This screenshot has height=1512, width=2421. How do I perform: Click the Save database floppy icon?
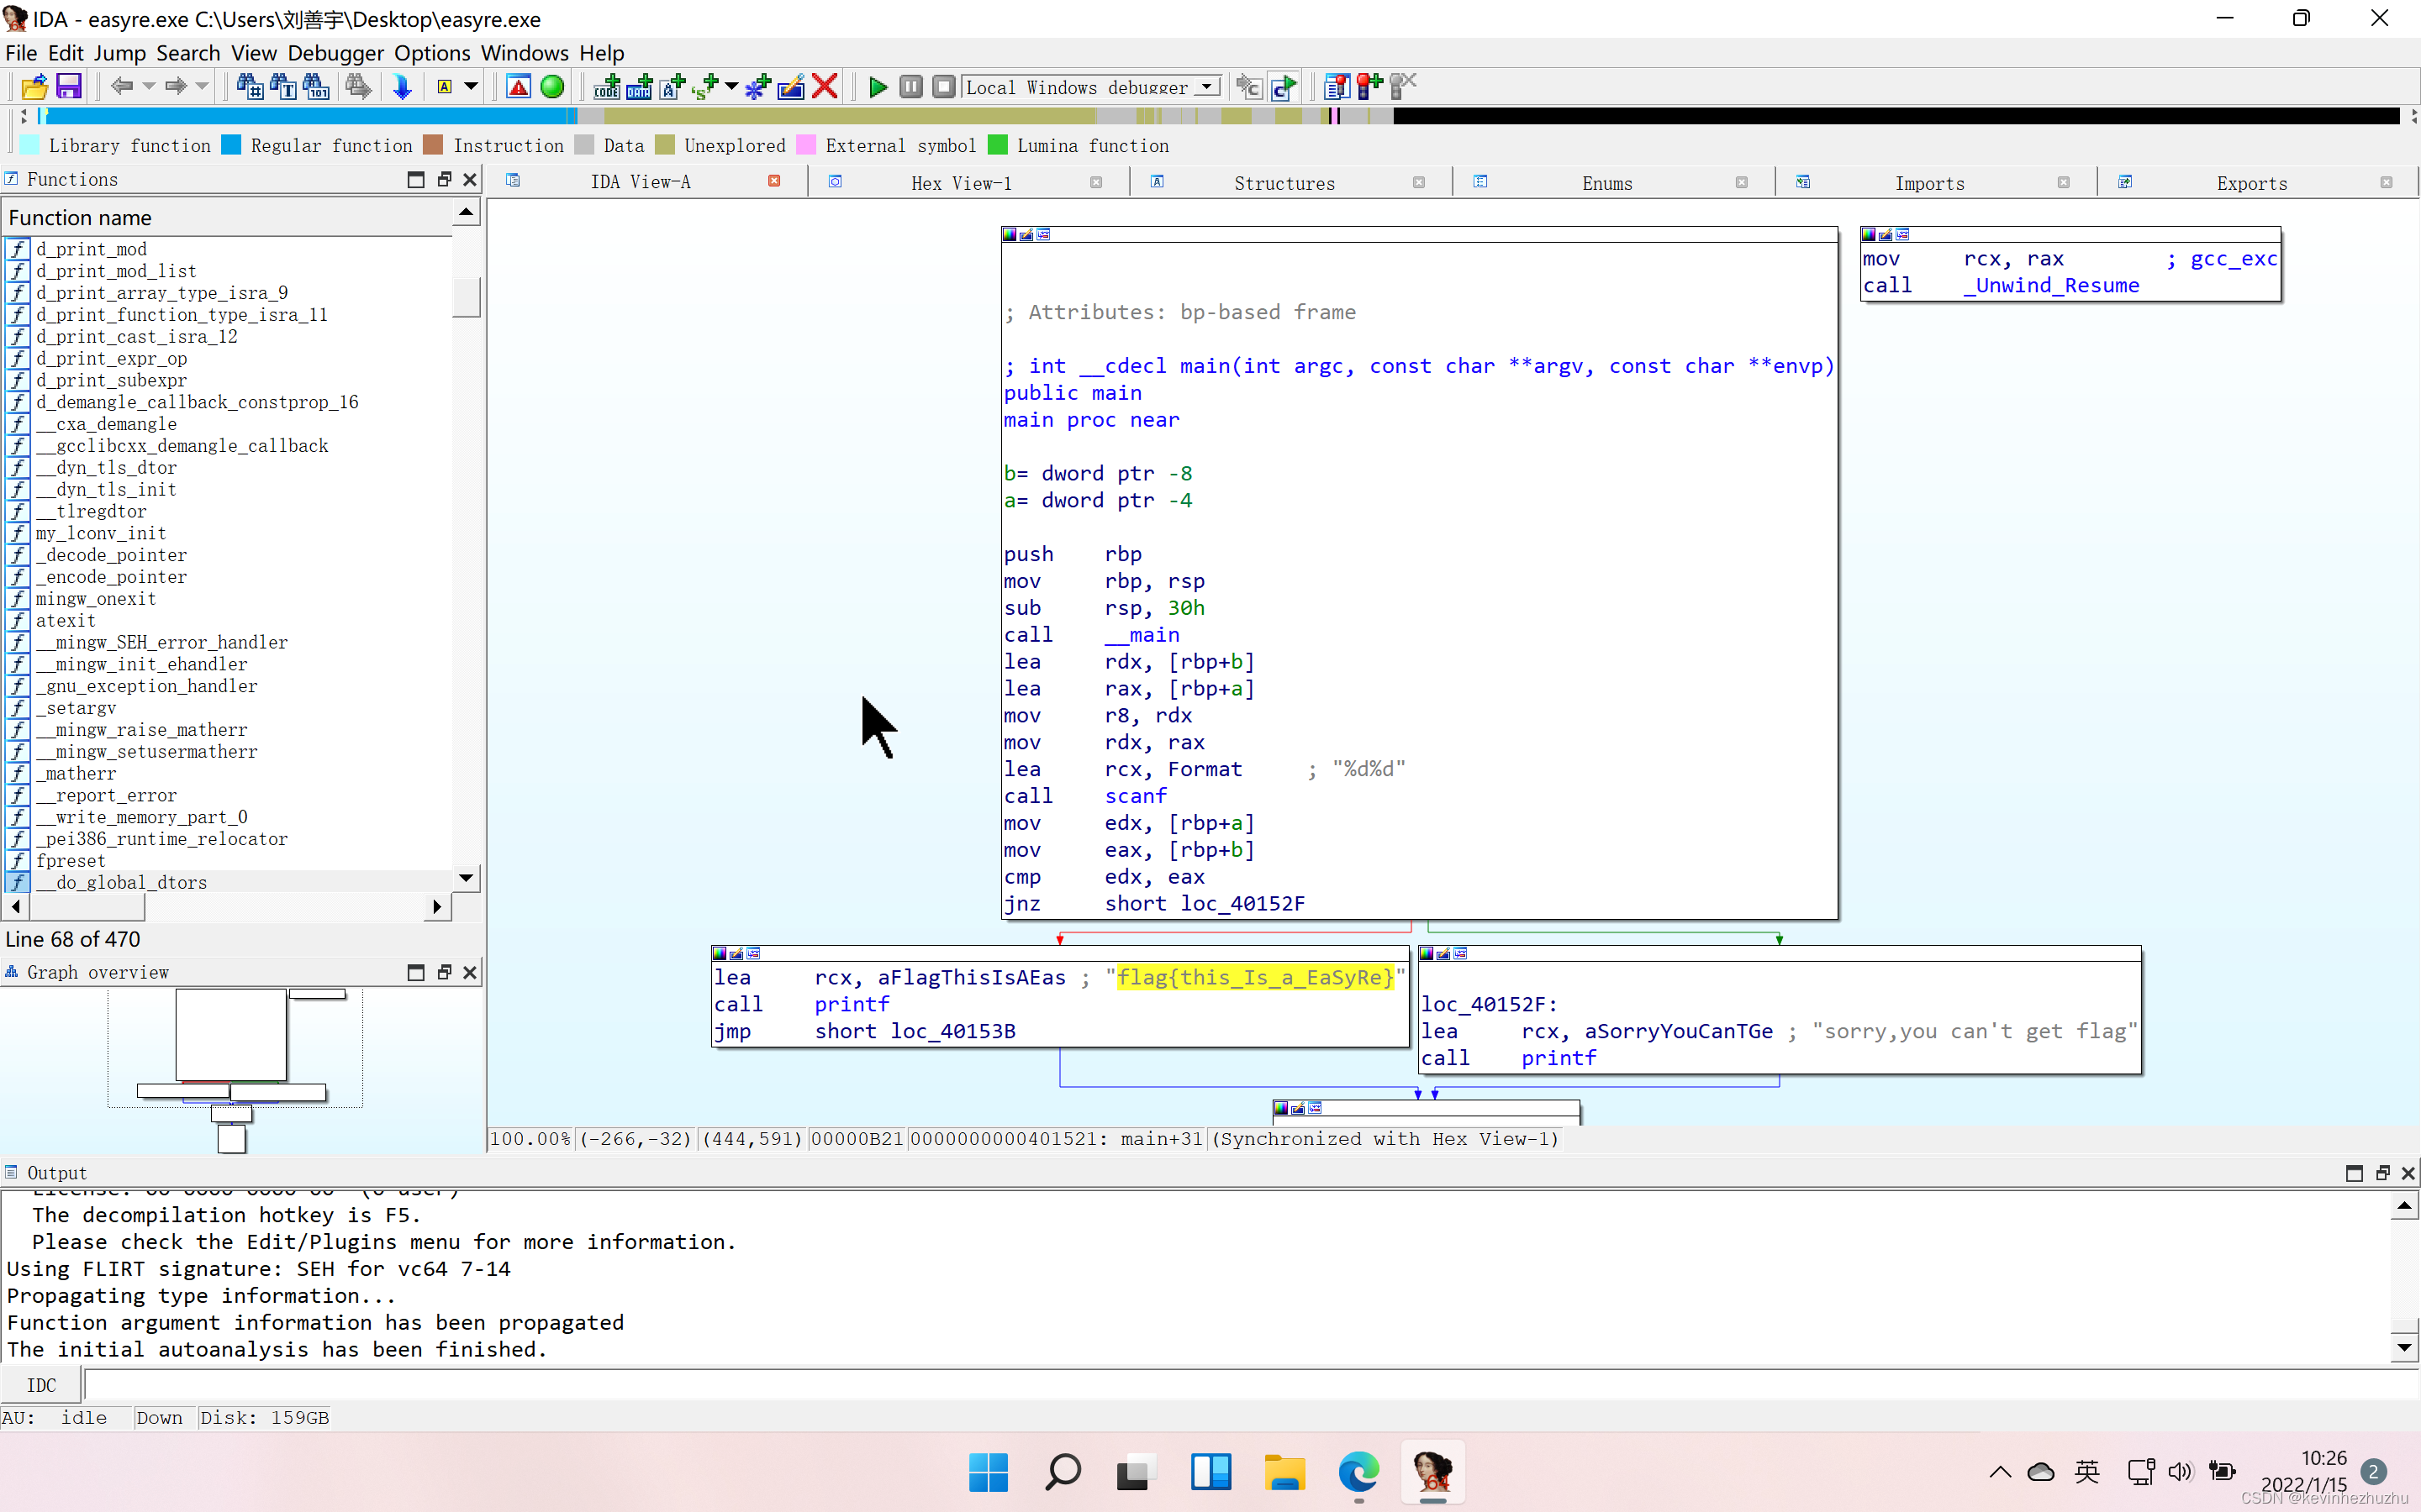(68, 87)
